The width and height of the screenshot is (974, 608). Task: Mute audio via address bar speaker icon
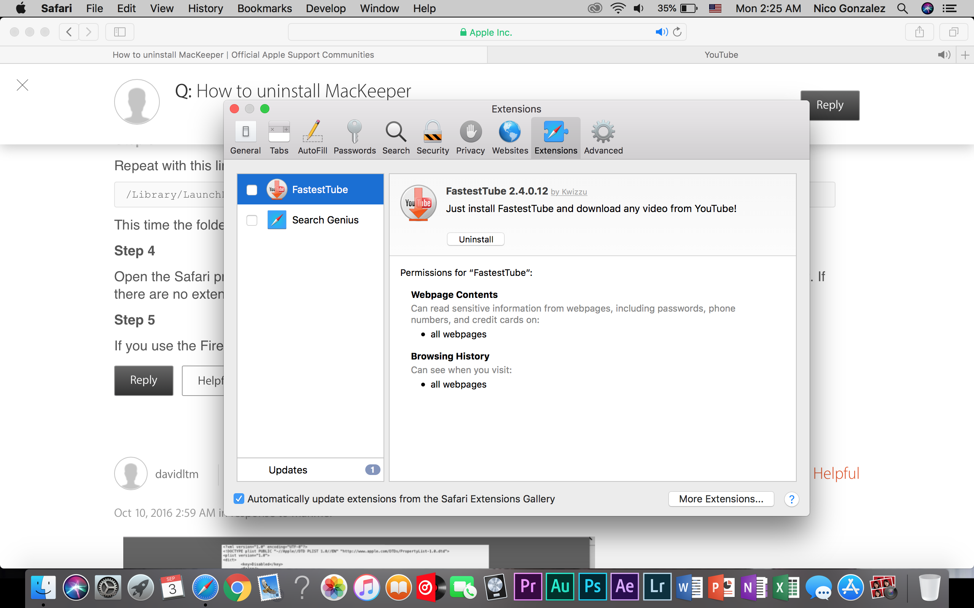(x=661, y=32)
